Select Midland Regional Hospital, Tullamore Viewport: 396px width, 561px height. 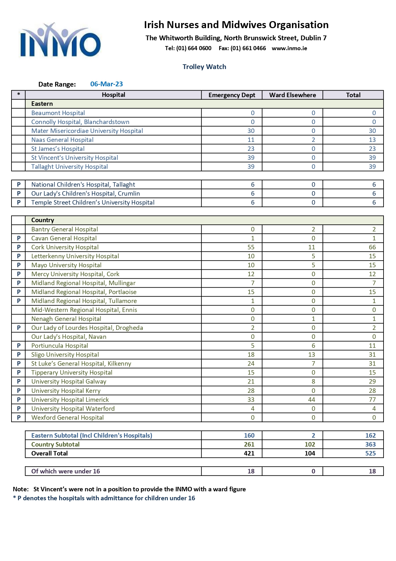pos(84,301)
